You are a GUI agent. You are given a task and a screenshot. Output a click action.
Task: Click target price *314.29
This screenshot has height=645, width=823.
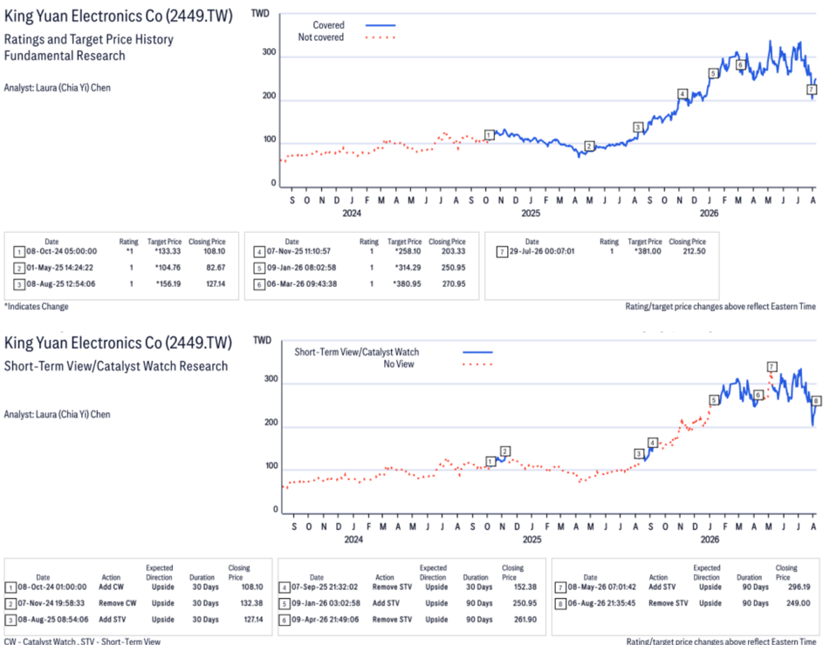click(x=408, y=268)
